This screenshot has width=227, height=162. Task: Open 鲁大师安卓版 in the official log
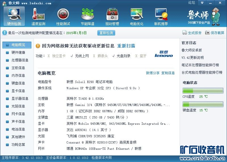pos(192,50)
